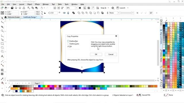Expand the Launch dropdown
This screenshot has height=103, width=184.
click(x=128, y=8)
